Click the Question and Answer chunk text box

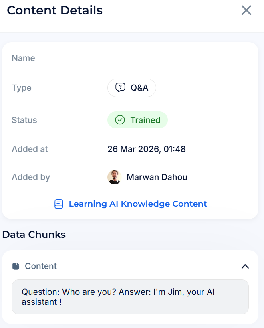tap(130, 297)
